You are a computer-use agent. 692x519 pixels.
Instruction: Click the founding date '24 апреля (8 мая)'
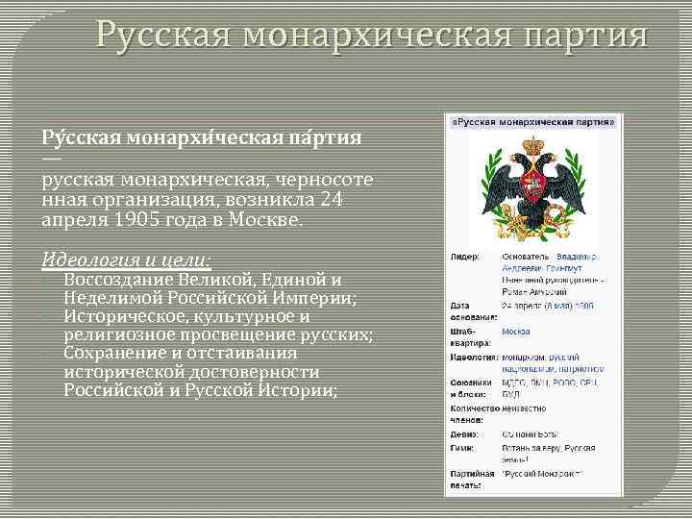point(537,306)
